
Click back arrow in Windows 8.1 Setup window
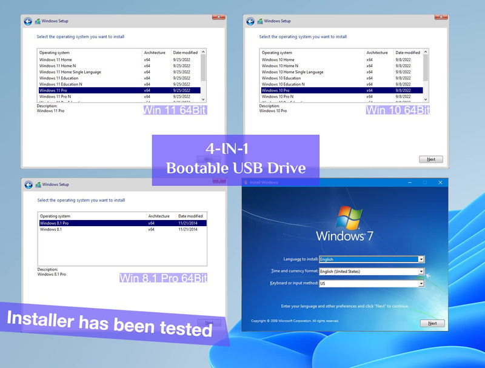[28, 185]
